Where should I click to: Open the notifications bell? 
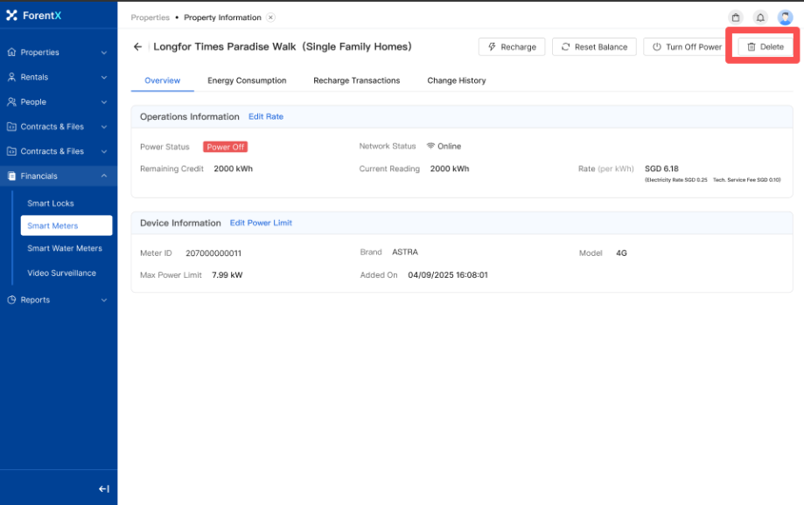tap(760, 17)
